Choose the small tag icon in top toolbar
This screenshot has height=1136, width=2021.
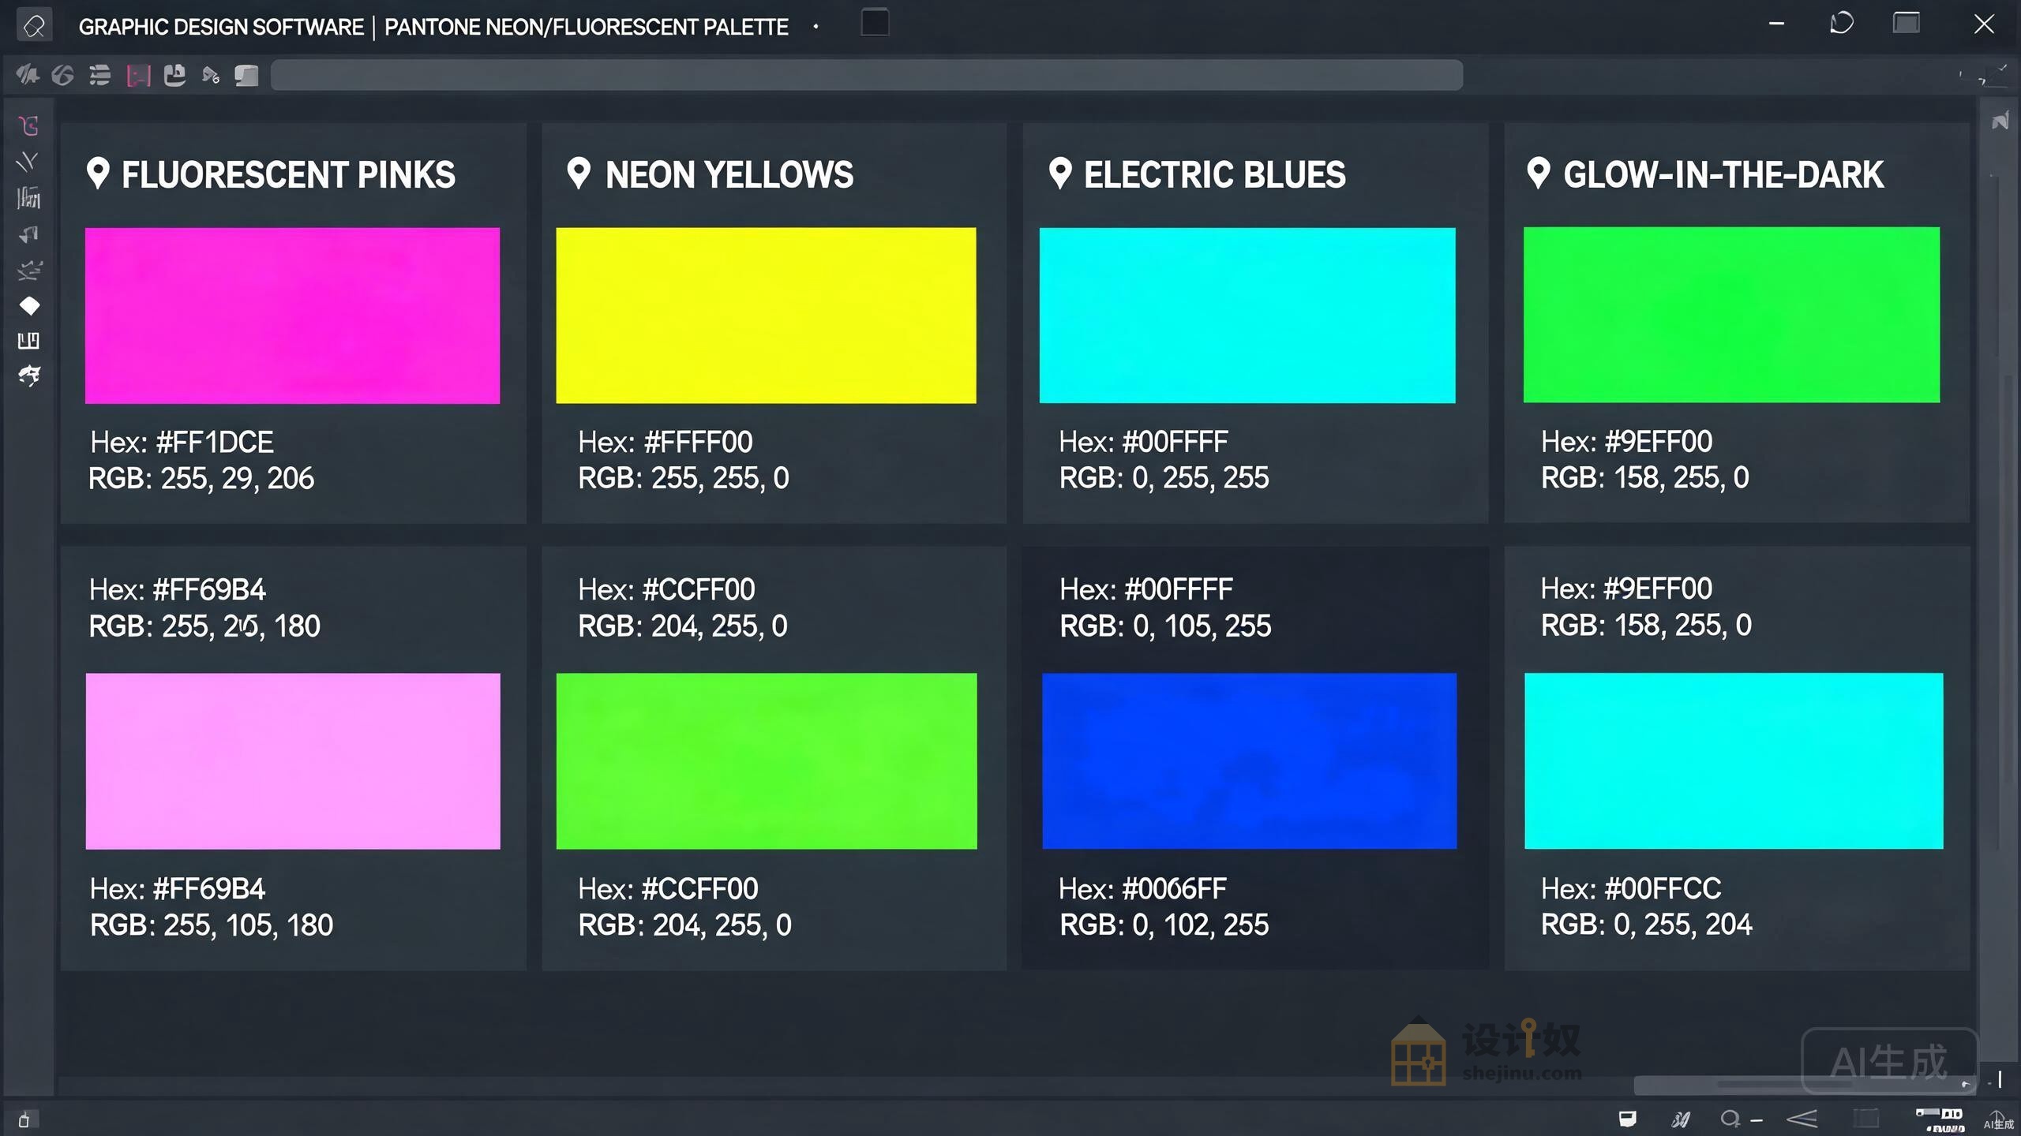[211, 76]
